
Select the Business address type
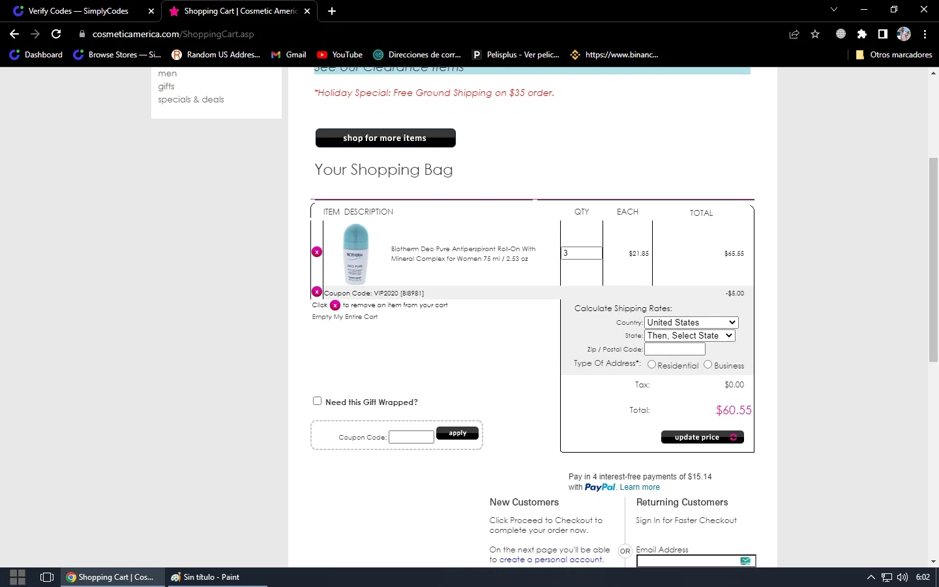tap(708, 365)
